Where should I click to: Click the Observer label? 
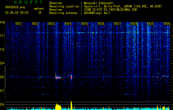(56, 3)
